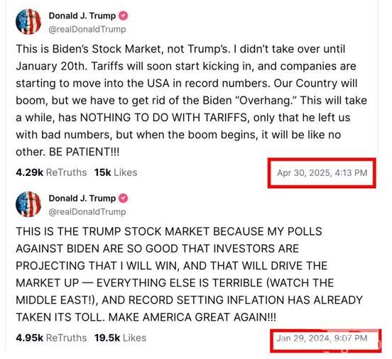Click the verified badge on top post
Viewport: 392px width, 359px height.
pos(123,16)
